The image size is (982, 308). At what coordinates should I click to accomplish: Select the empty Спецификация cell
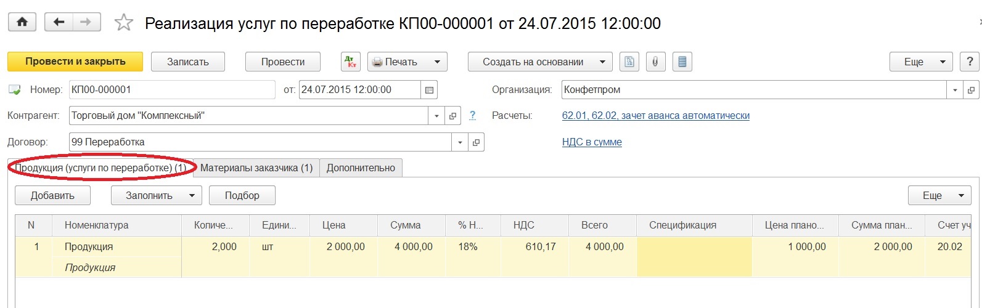point(694,256)
